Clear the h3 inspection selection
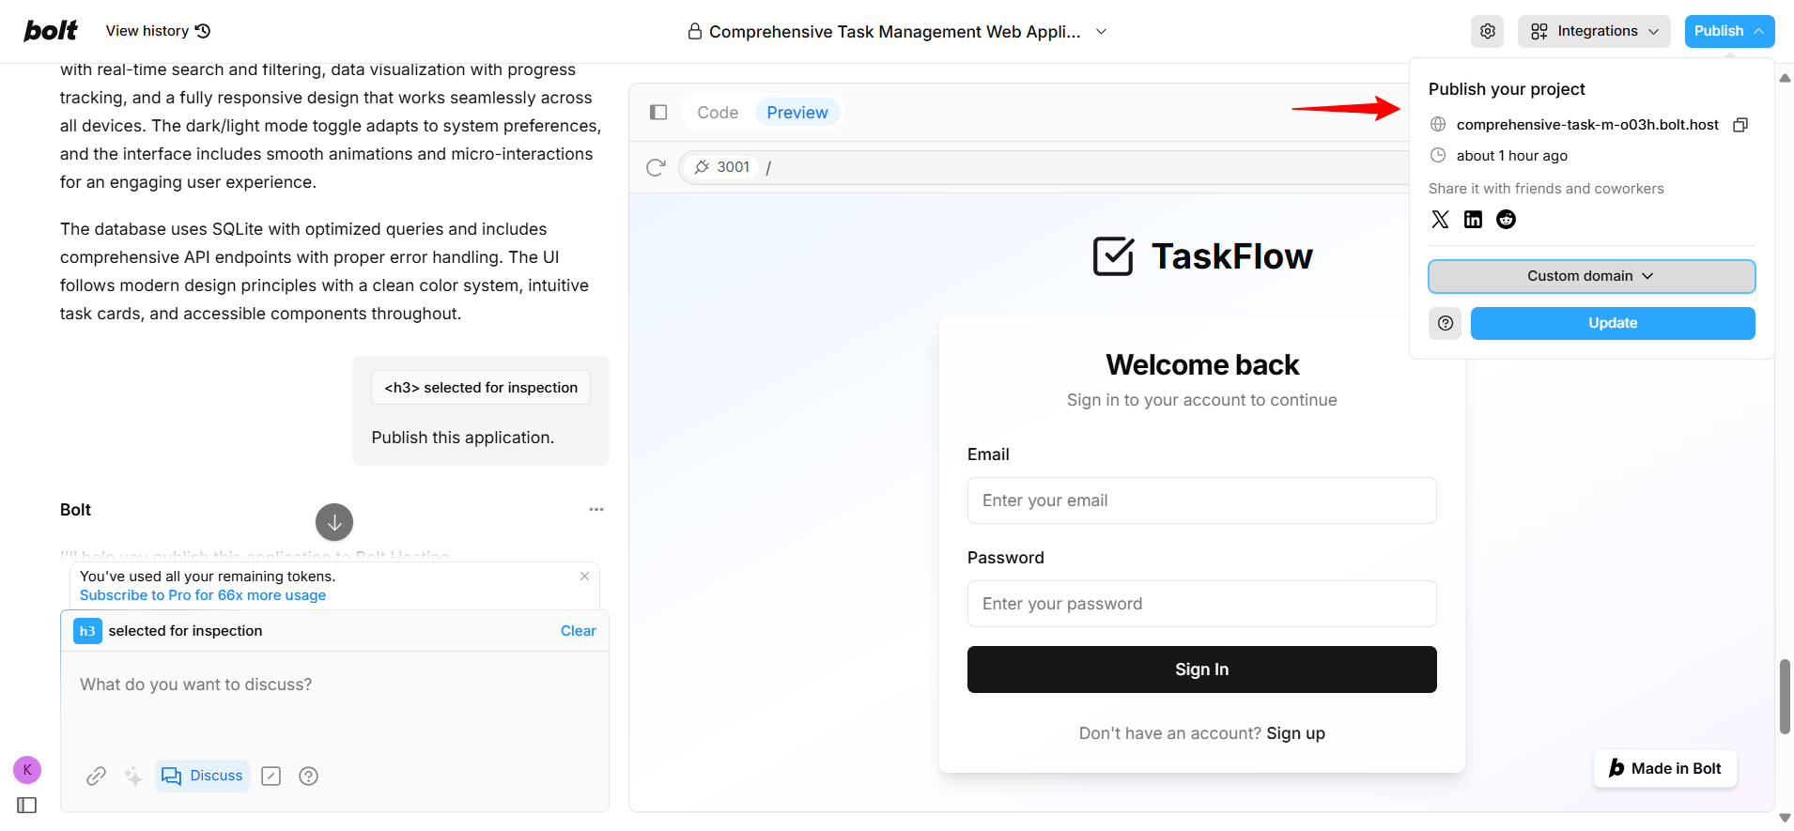The image size is (1794, 831). 579,631
